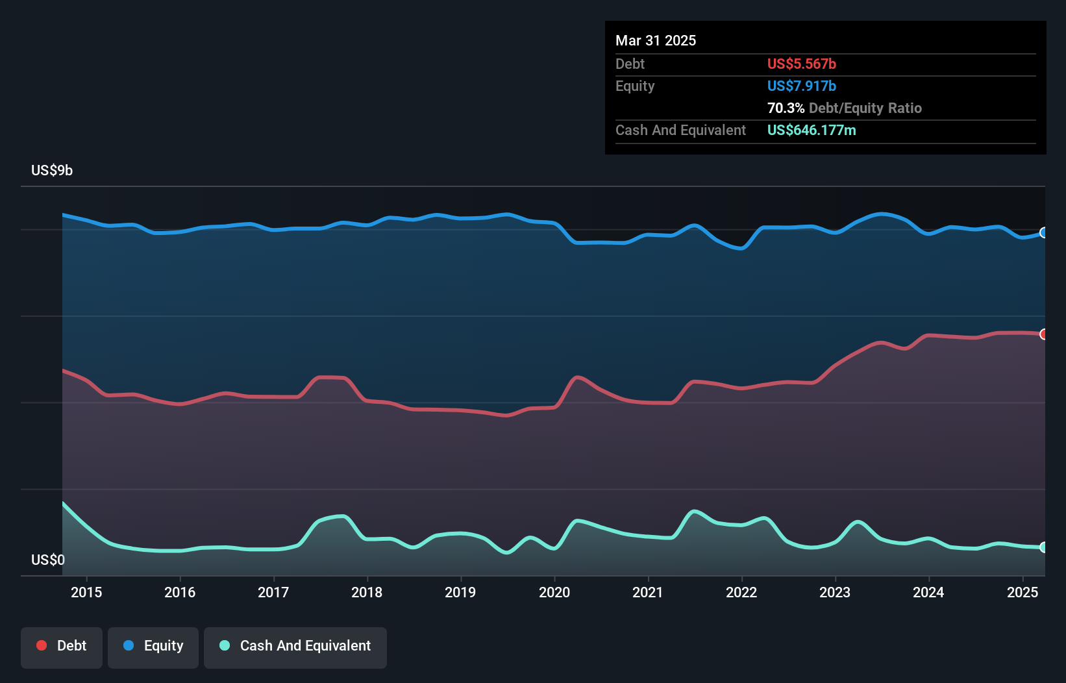Image resolution: width=1066 pixels, height=683 pixels.
Task: Click the US$9b y-axis label
Action: tap(52, 170)
